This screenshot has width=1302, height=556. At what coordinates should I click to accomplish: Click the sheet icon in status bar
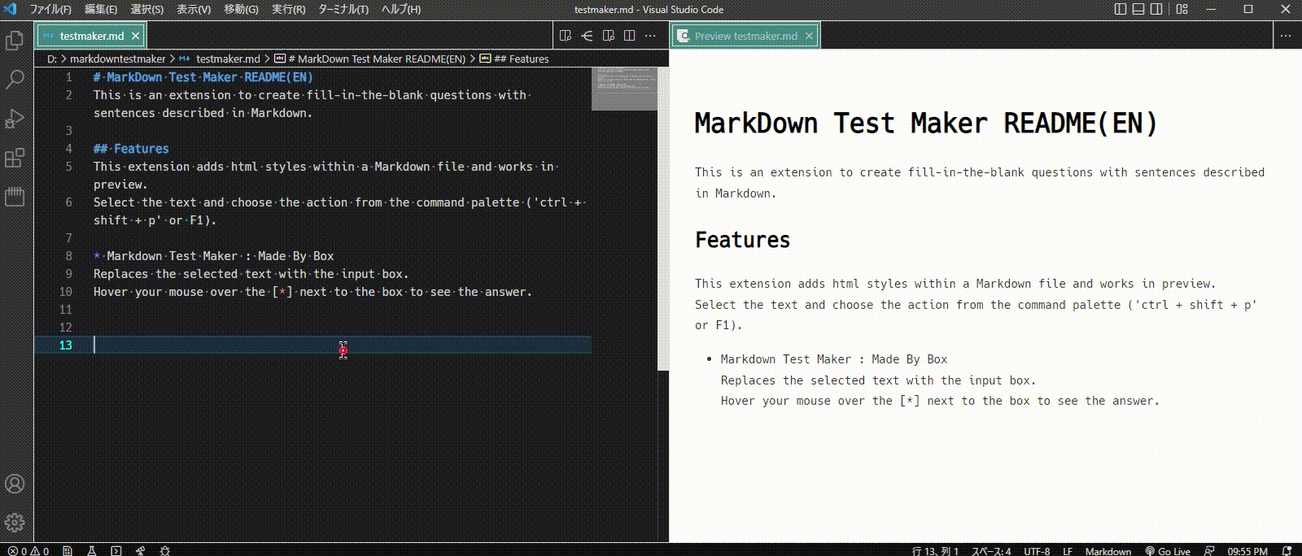point(68,550)
